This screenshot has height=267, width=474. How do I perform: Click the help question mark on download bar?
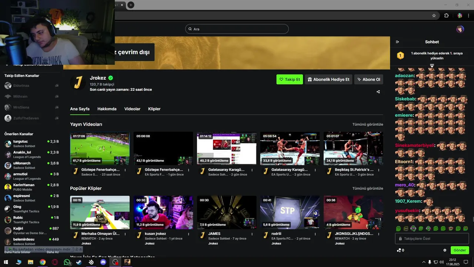point(76,249)
